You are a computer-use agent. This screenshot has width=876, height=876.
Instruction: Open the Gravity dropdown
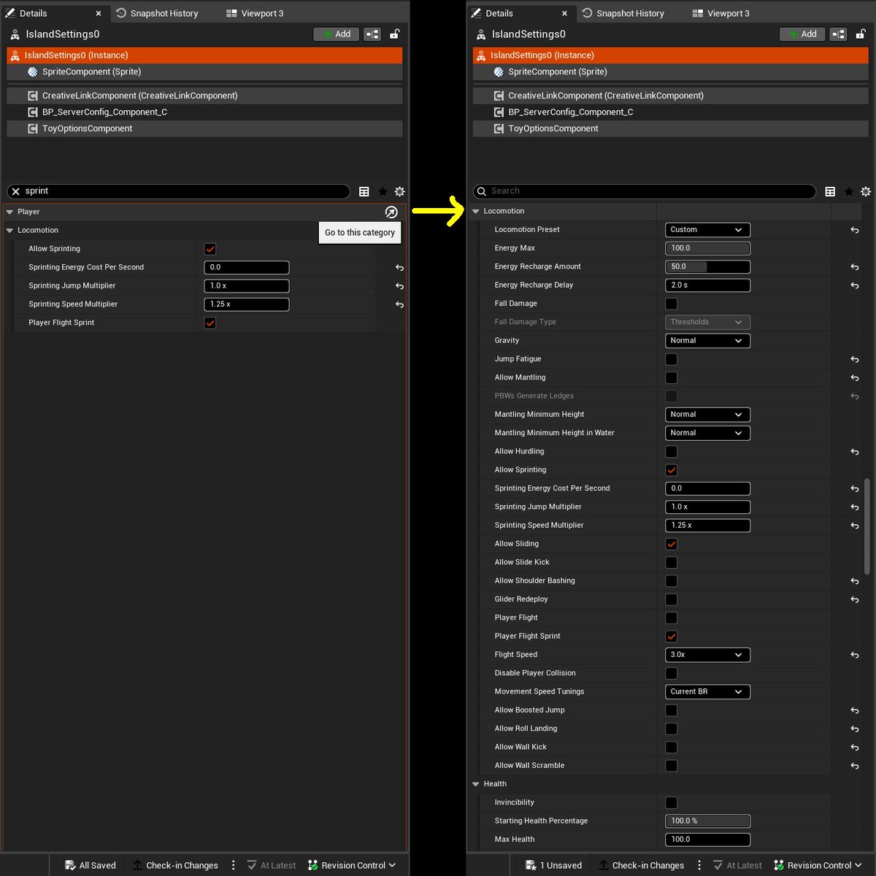pos(707,341)
